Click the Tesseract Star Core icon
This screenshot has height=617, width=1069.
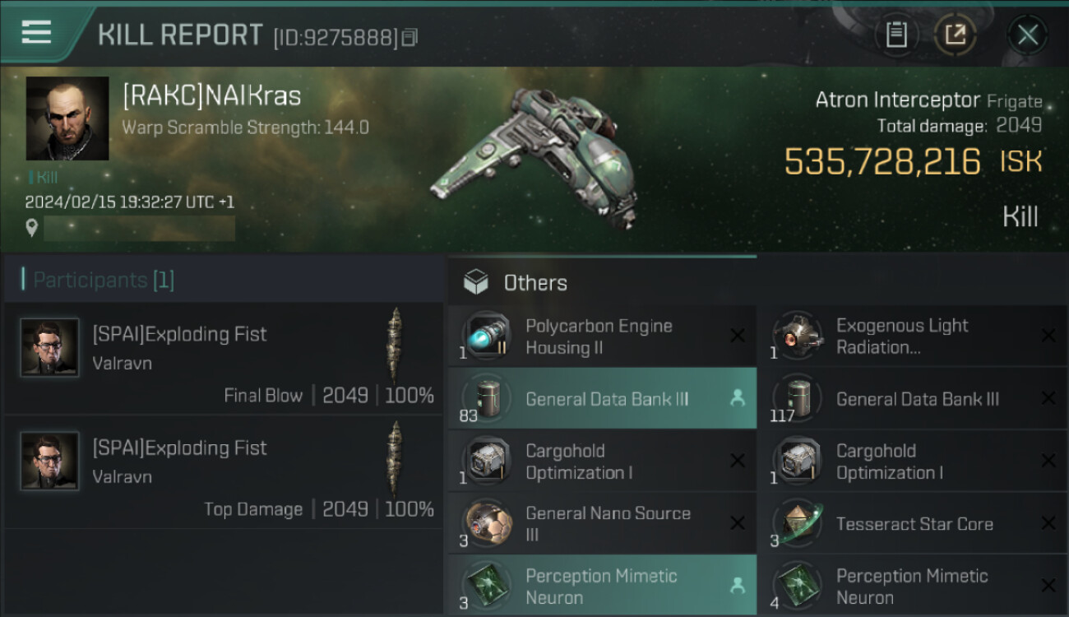[797, 524]
